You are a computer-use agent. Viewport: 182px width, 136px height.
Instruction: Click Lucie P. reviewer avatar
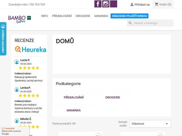[x=17, y=62]
